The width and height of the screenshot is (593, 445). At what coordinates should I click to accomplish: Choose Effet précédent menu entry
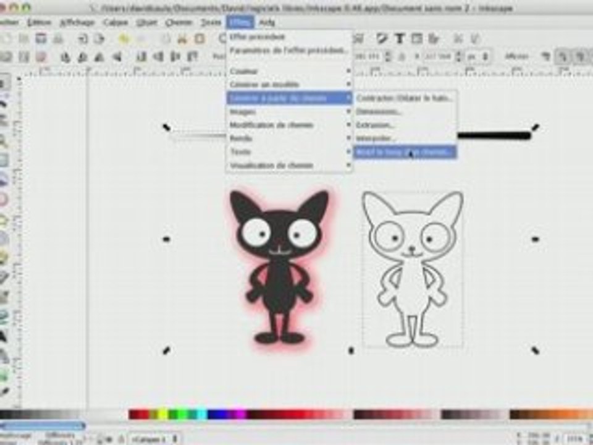[289, 36]
